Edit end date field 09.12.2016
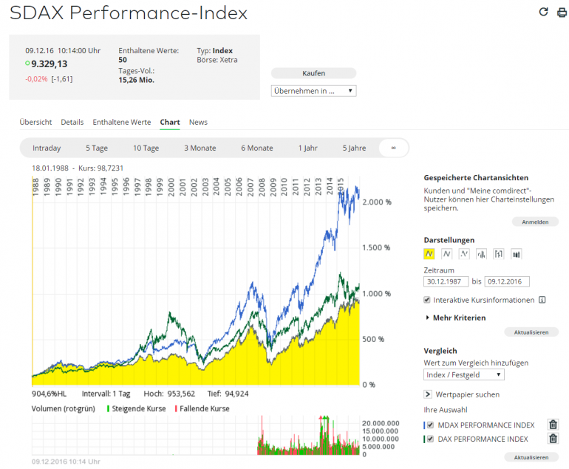569x469 pixels. coord(507,281)
